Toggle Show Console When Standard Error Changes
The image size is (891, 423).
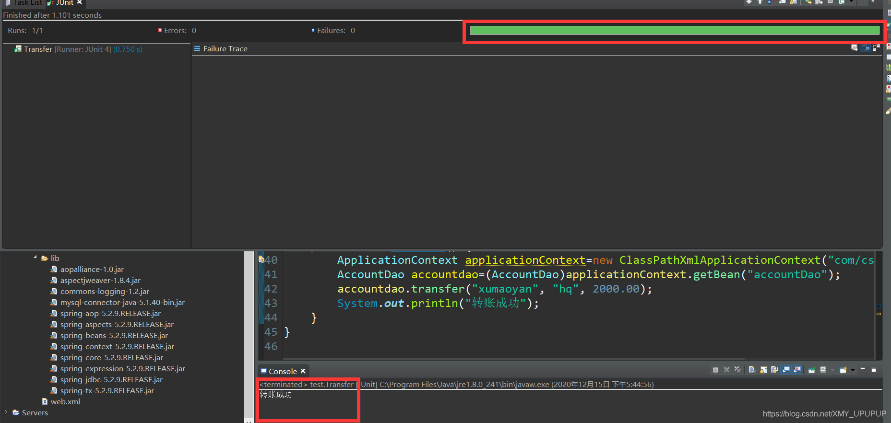[797, 370]
